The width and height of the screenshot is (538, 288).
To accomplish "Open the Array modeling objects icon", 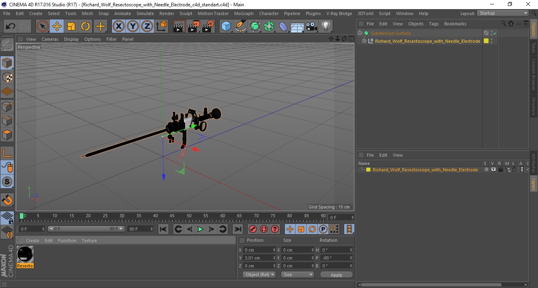I will pos(269,27).
